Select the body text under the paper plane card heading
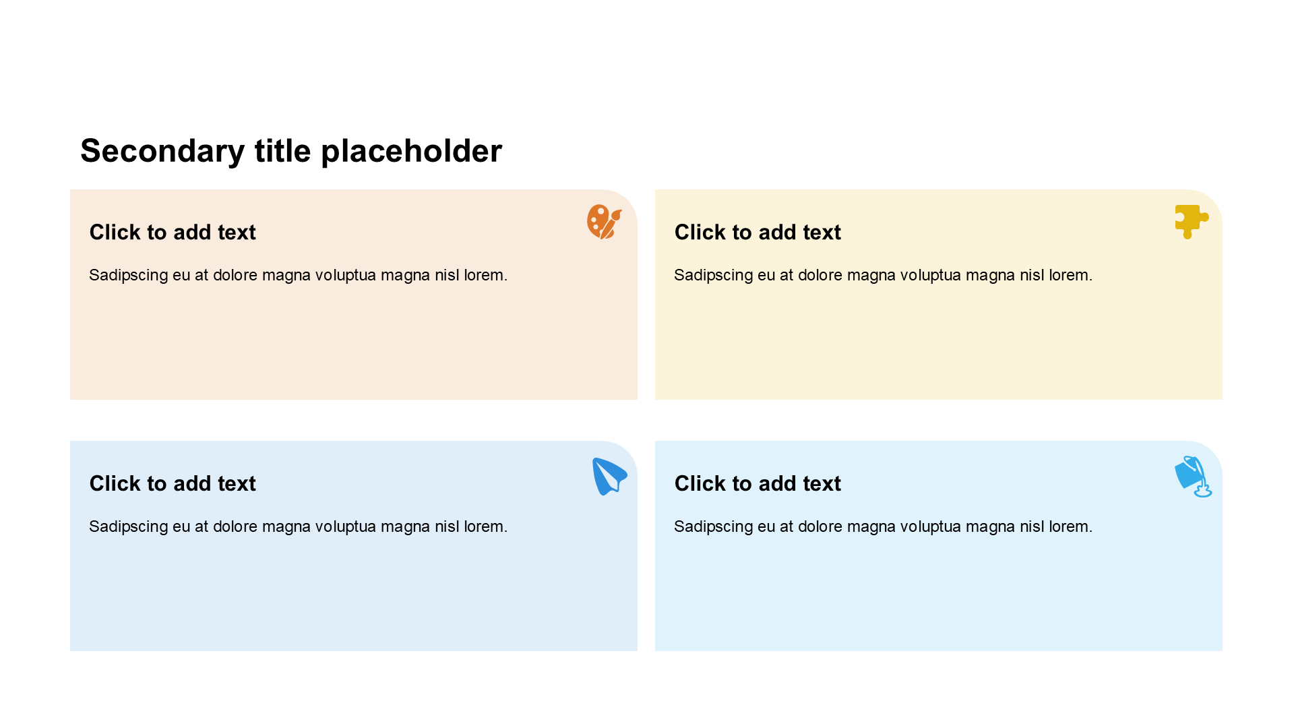This screenshot has width=1294, height=728. (298, 526)
